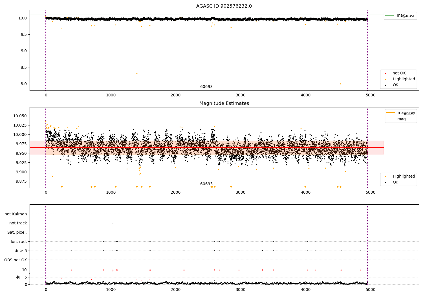Click the "9.900" y-tick label
This screenshot has height=296, width=423.
click(x=21, y=172)
